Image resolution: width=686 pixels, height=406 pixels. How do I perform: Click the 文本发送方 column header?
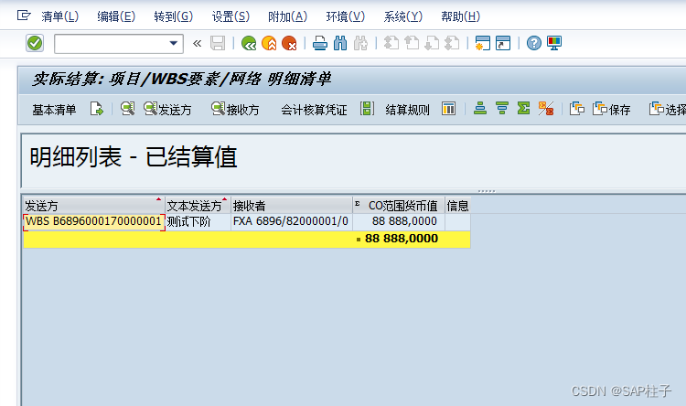(198, 206)
